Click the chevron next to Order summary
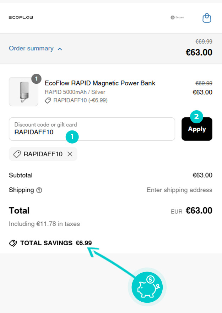This screenshot has height=313, width=222. (x=60, y=49)
